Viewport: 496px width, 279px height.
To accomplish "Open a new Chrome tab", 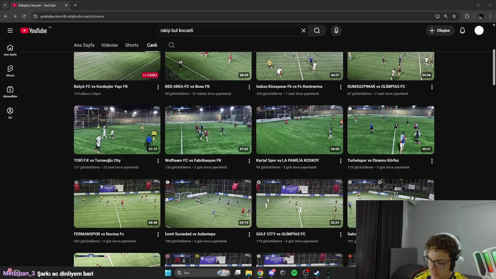I will (x=75, y=5).
